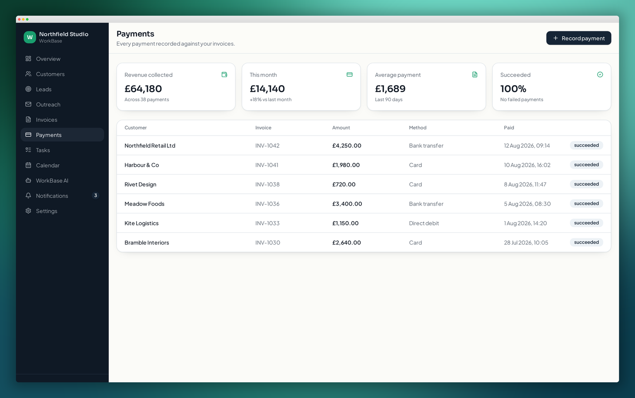The width and height of the screenshot is (635, 398).
Task: Open the WorkBase AI menu label
Action: coord(52,180)
